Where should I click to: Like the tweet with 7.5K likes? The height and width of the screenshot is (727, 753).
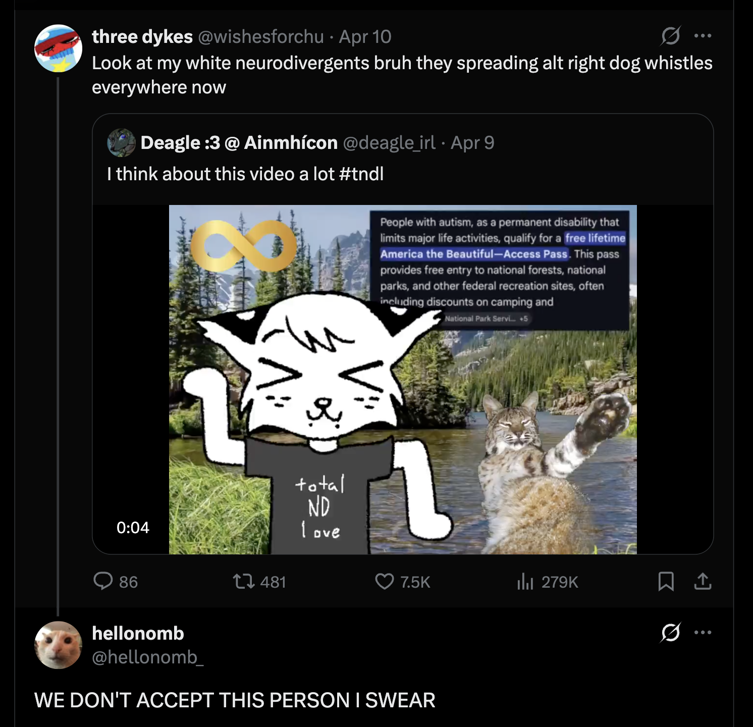tap(385, 582)
